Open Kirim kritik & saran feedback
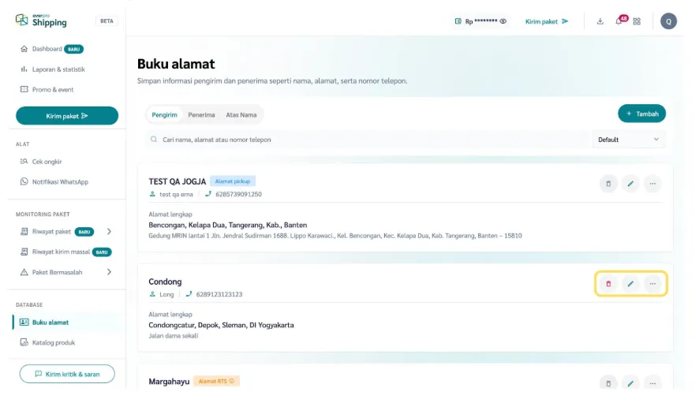 67,374
